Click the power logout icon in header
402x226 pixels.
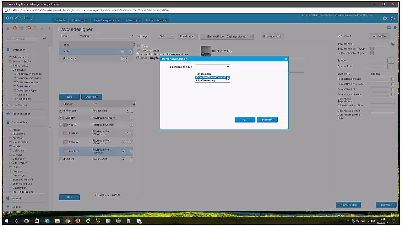coord(393,19)
